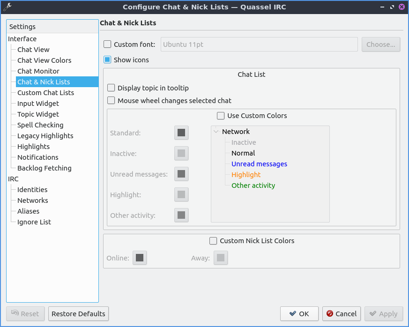Confirm the dialog with OK button
Screen dimensions: 409x327
299,314
